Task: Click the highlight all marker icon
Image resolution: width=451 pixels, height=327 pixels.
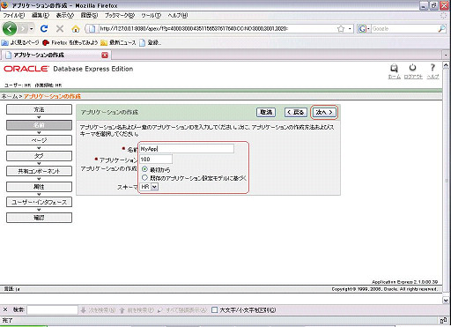Action: pos(160,310)
